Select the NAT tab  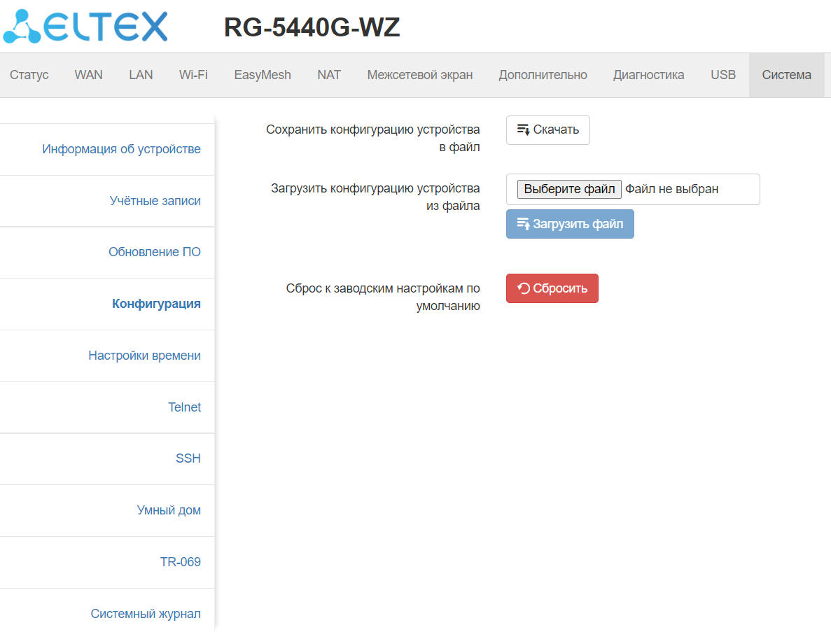[329, 75]
